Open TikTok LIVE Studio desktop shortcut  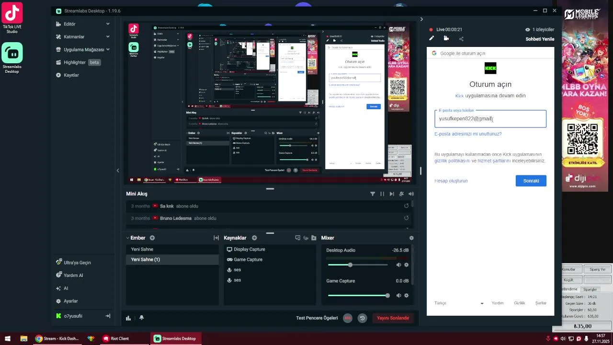12,18
